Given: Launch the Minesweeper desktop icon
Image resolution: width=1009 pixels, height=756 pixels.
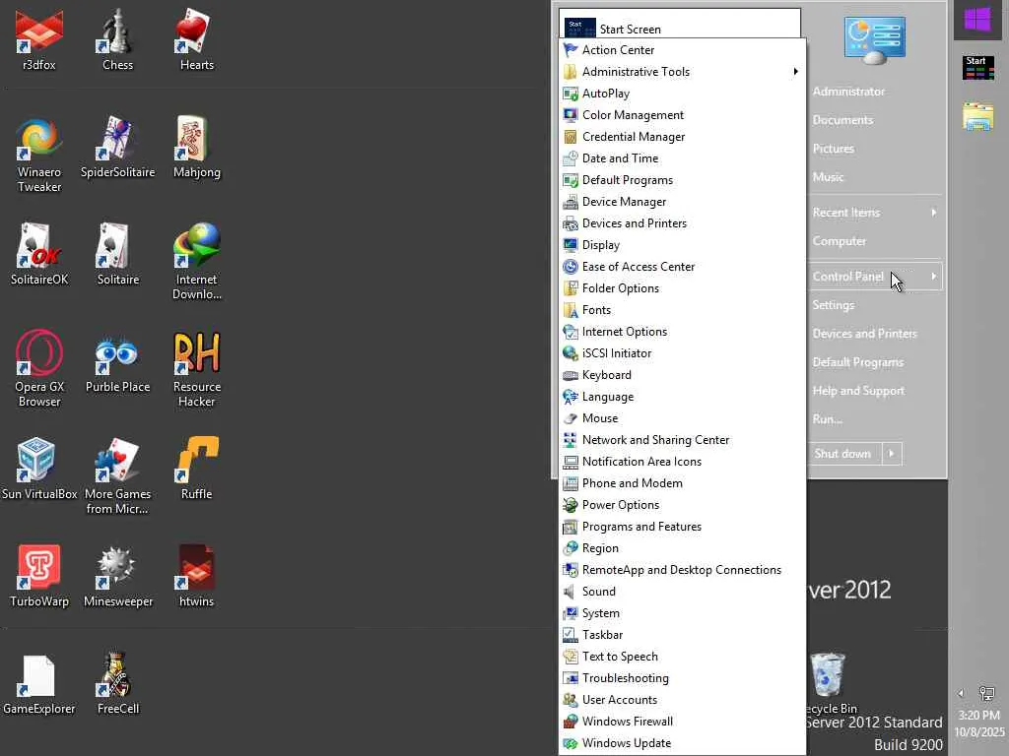Looking at the screenshot, I should [118, 577].
